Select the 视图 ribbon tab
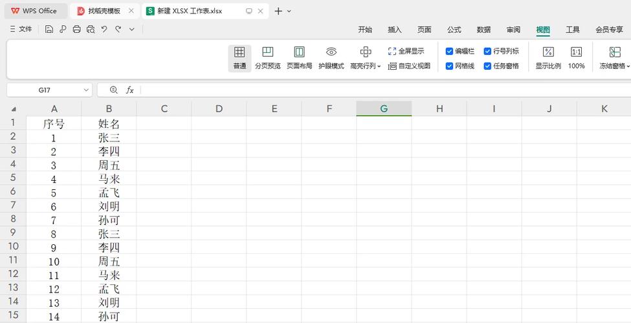This screenshot has height=323, width=631. pos(543,30)
